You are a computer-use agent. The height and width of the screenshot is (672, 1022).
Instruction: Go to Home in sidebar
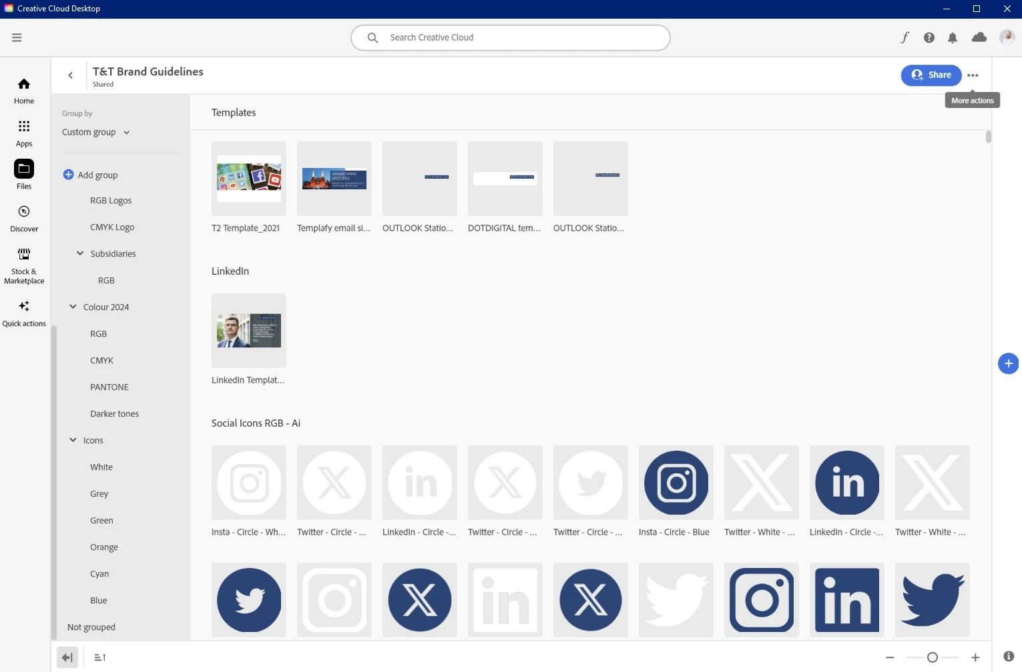pos(24,91)
